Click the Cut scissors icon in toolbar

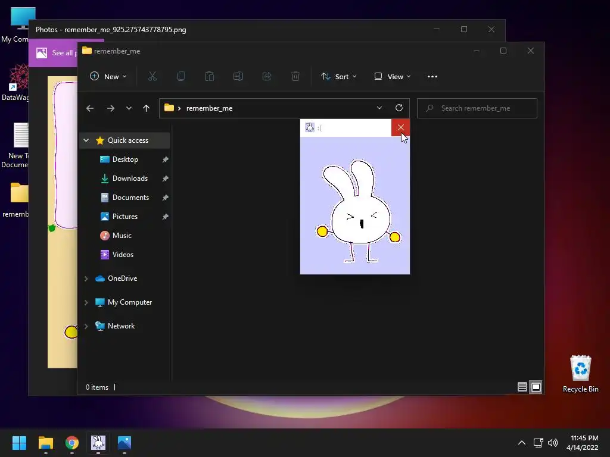click(152, 76)
